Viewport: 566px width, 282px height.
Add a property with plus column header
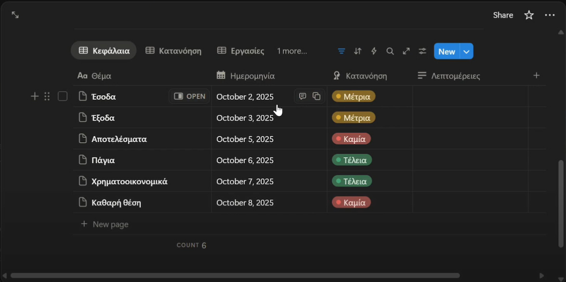537,75
